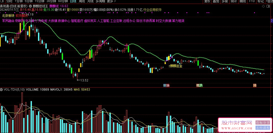
Task: Open the 大数据 concept tag
Action: pyautogui.click(x=53, y=21)
